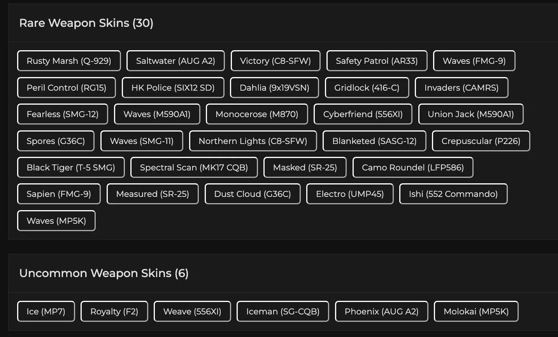Pick the Invaders (CAMRS) skin
This screenshot has height=337, width=558.
point(461,88)
